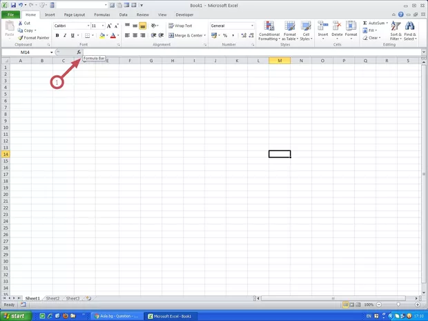This screenshot has width=428, height=321.
Task: Toggle Bold formatting
Action: (x=57, y=35)
